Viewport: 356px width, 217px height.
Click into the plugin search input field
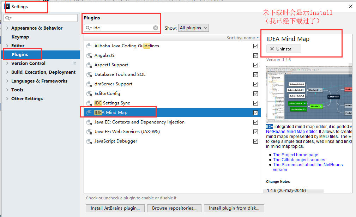coord(122,28)
